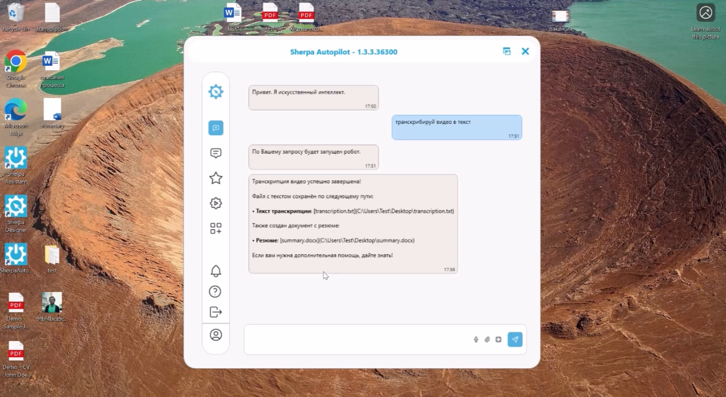Attach a file with the paperclip icon

click(487, 340)
